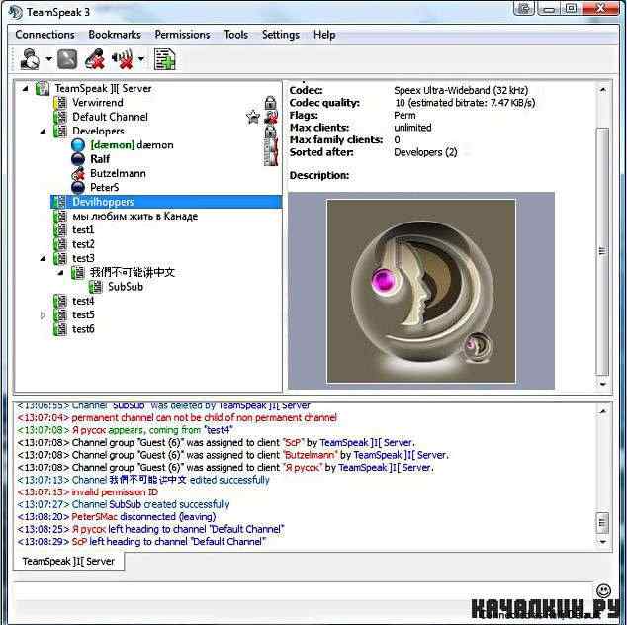627x625 pixels.
Task: Switch to TeamSpeak ]I[ Server chat tab
Action: coord(68,562)
